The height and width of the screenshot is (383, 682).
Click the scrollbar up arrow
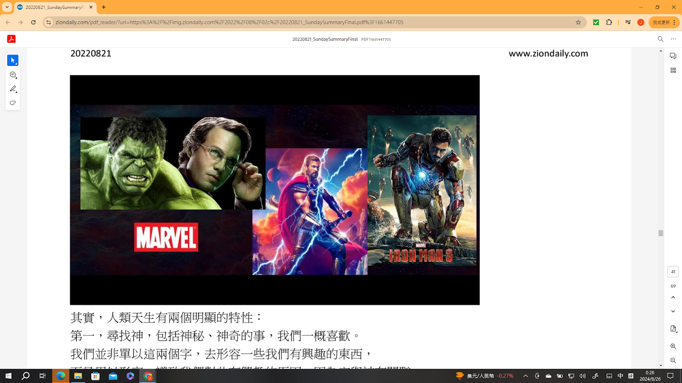[661, 51]
